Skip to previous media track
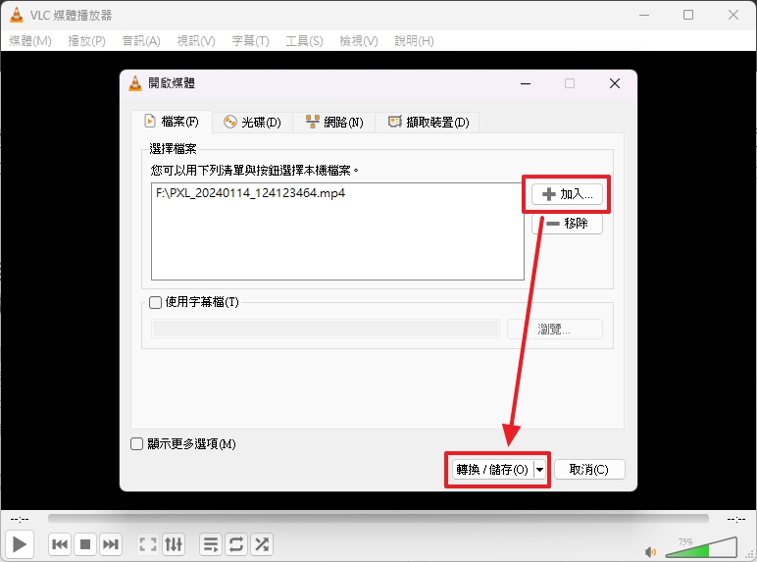 click(60, 543)
